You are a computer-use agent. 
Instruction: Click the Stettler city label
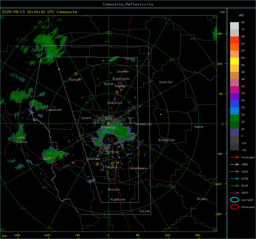[x=166, y=82]
